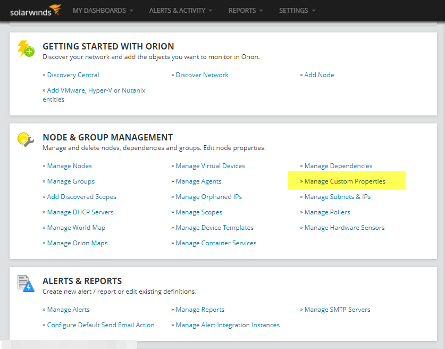Open Manage Virtual Devices
The image size is (445, 349).
tap(211, 166)
